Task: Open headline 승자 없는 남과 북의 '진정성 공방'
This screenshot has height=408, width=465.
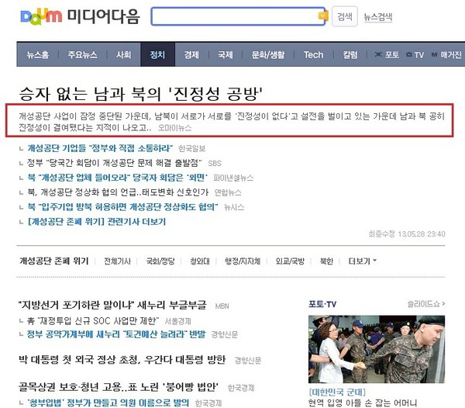Action: coord(142,94)
